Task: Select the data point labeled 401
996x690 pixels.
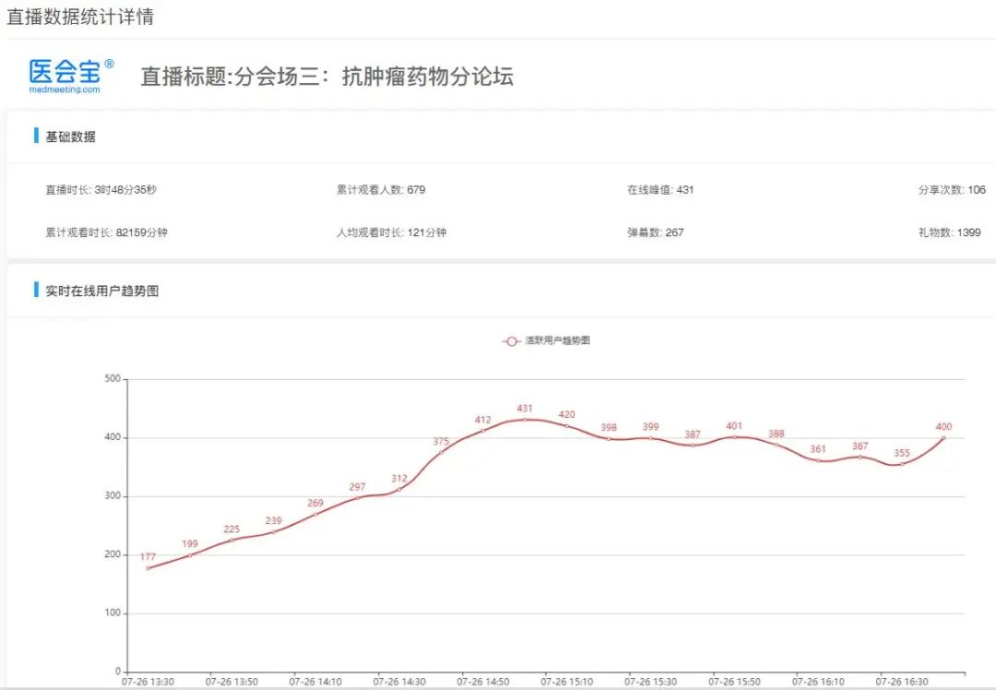Action: (x=734, y=437)
